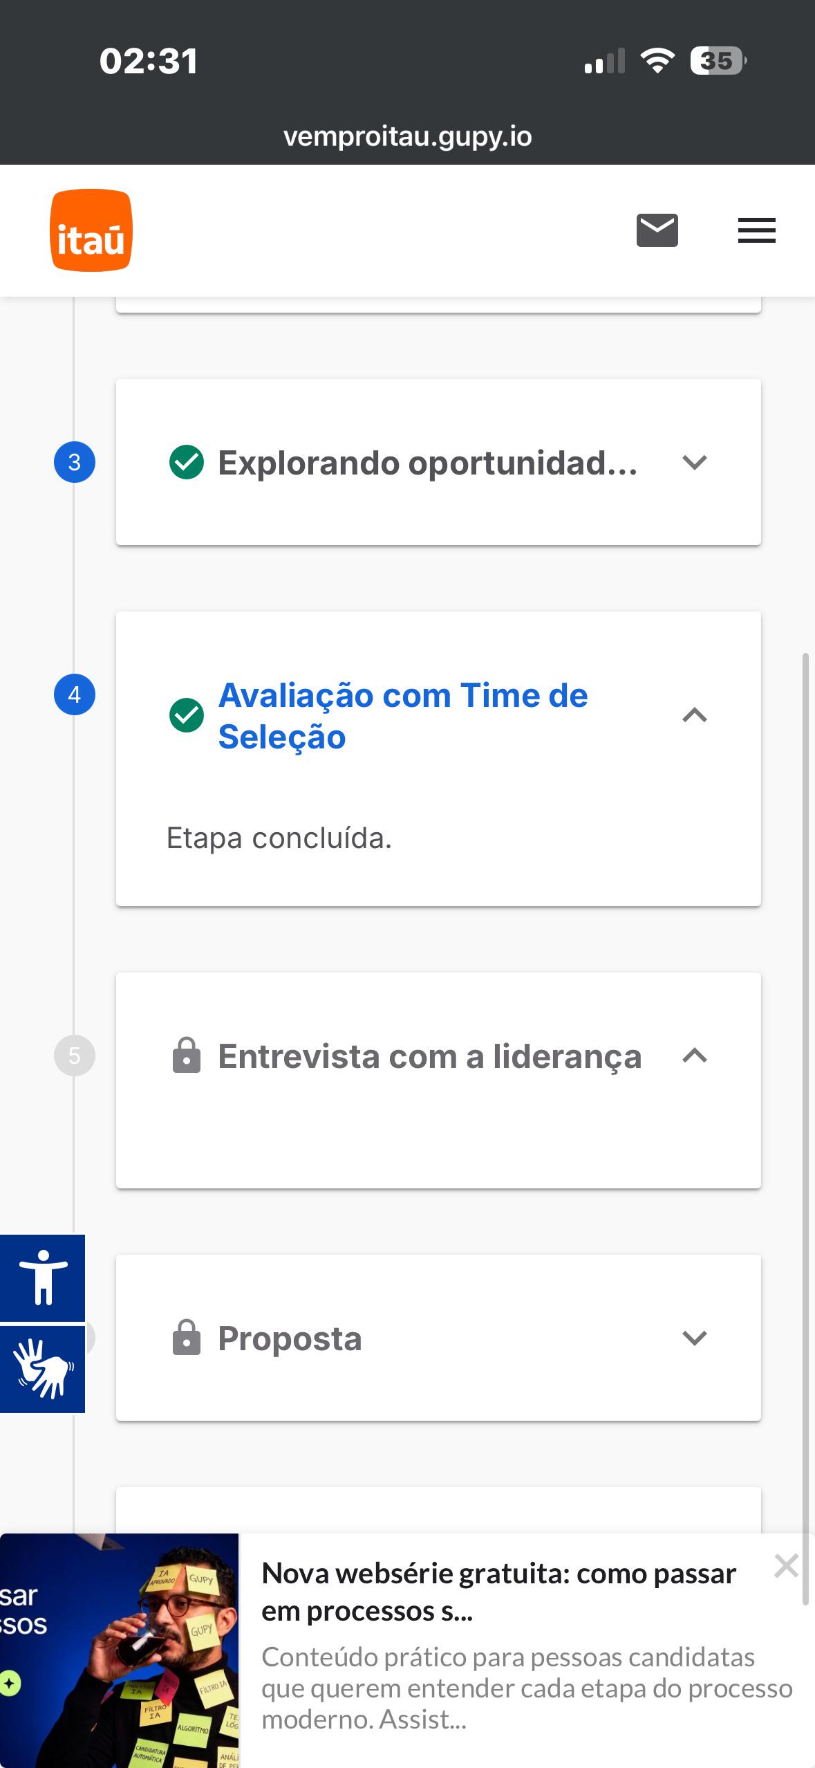This screenshot has width=815, height=1768.
Task: Open the hamburger menu
Action: tap(756, 230)
